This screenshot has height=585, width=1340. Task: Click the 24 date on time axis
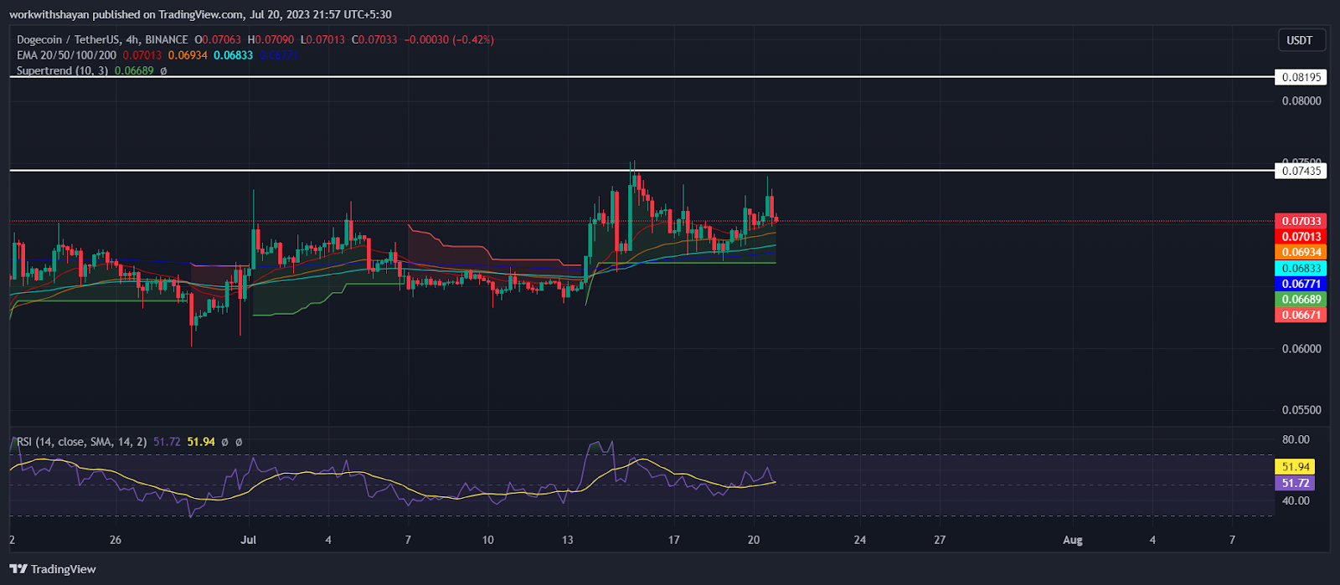[x=860, y=540]
